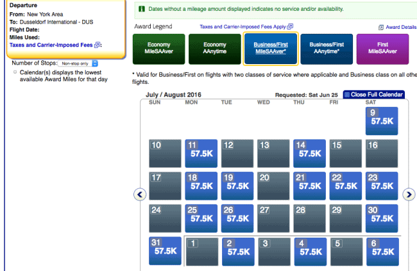Image resolution: width=417 pixels, height=271 pixels.
Task: Open popup icon next to sidebar Taxes link
Action: pyautogui.click(x=97, y=45)
